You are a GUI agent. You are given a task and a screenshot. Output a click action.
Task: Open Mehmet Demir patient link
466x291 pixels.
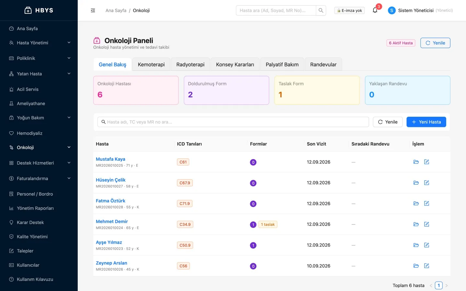(112, 221)
